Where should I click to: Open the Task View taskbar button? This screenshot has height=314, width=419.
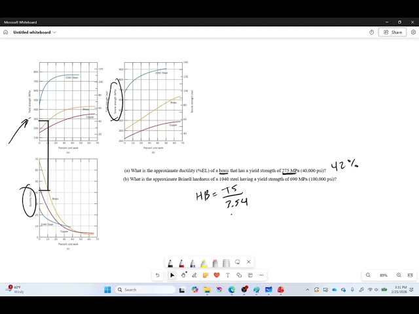pos(182,290)
